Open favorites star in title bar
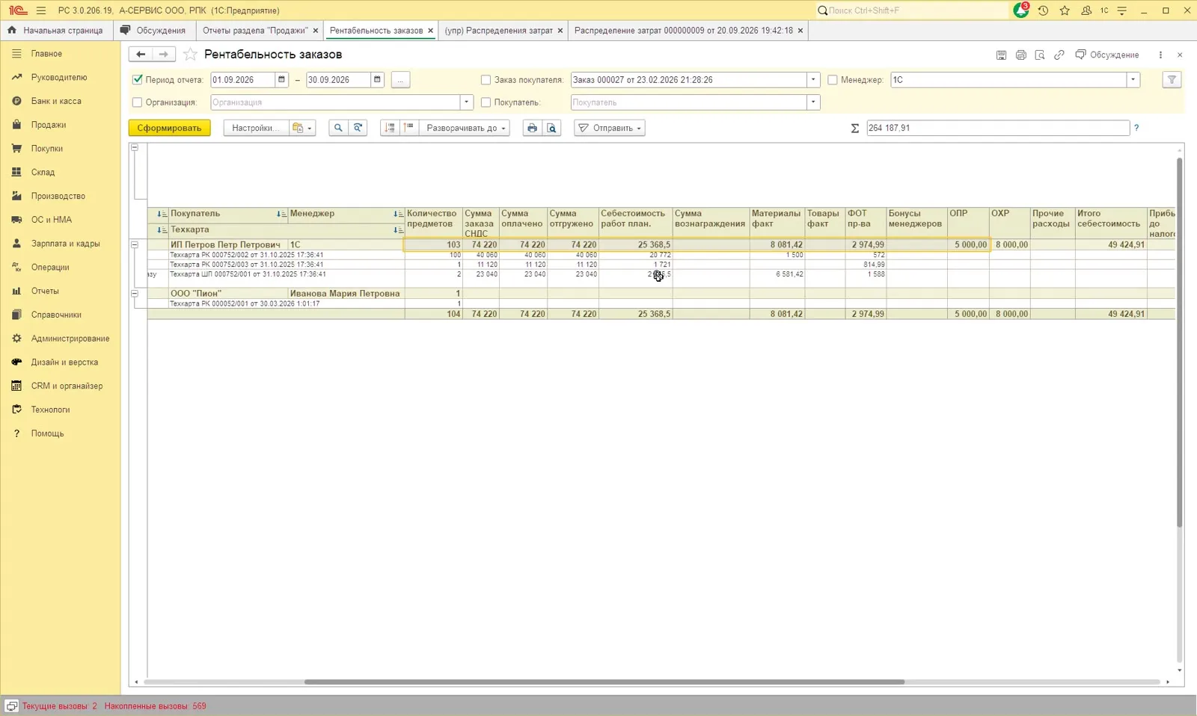This screenshot has width=1197, height=716. tap(1065, 10)
